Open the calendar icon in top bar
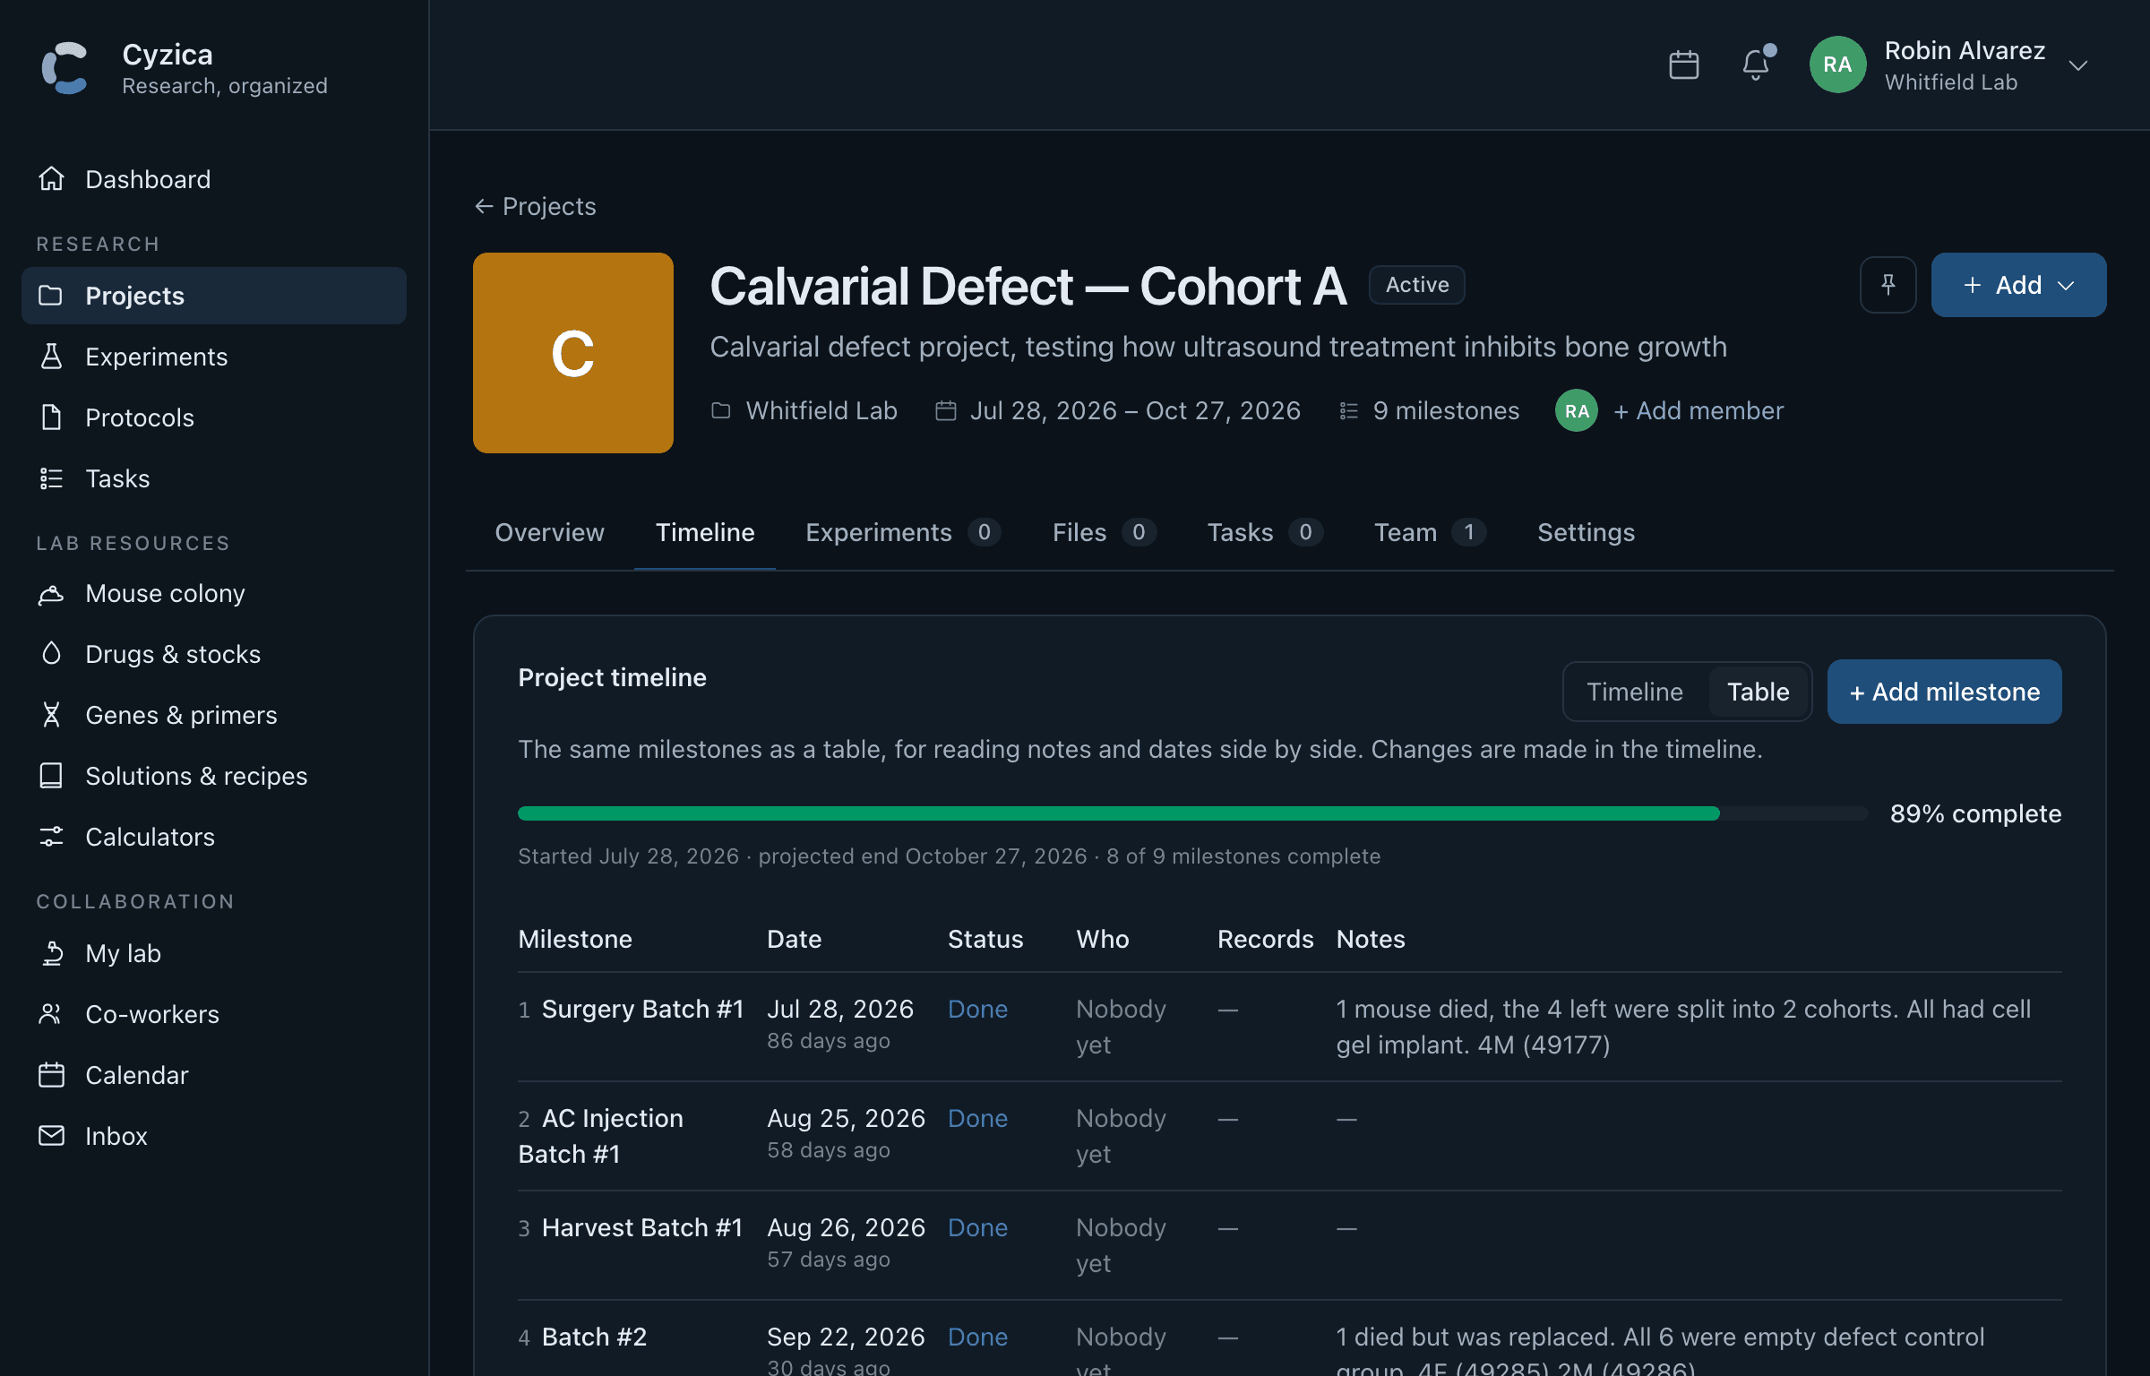Screen dimensions: 2150x1376 [x=1684, y=64]
